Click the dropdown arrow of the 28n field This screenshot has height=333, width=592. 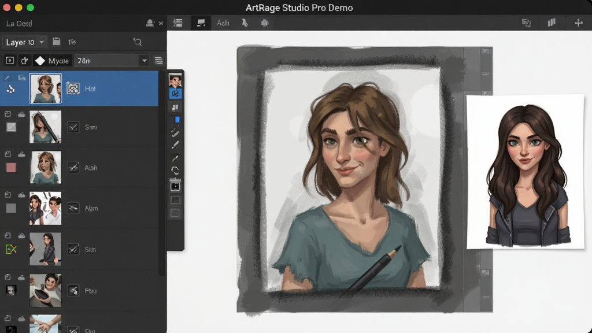tap(144, 60)
